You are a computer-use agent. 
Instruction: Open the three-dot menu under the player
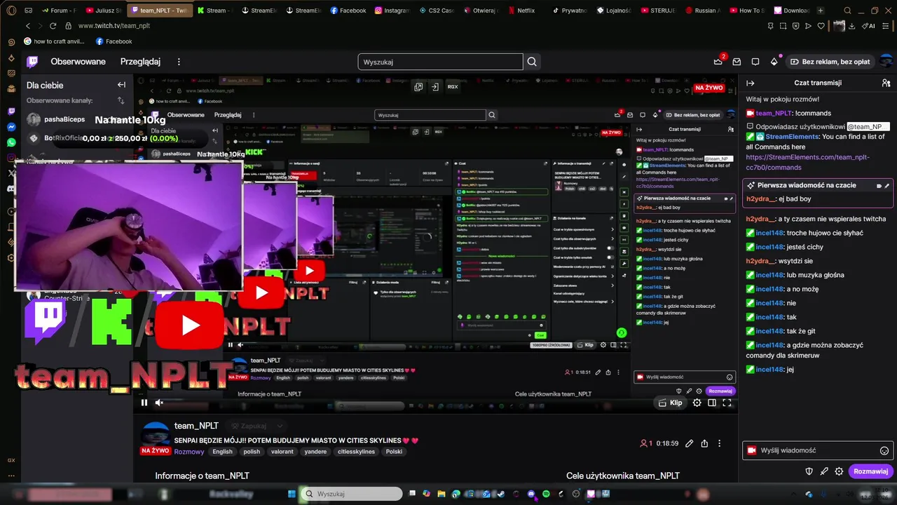pyautogui.click(x=719, y=443)
